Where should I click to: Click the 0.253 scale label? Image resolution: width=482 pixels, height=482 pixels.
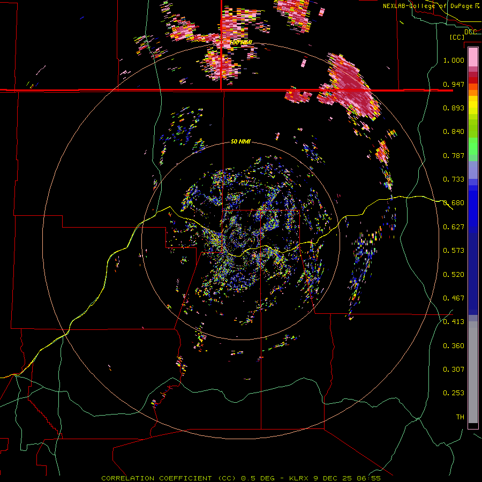454,393
